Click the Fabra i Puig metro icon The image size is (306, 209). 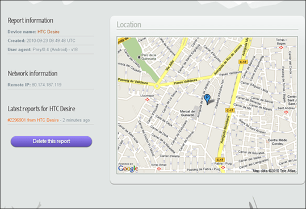tap(223, 168)
